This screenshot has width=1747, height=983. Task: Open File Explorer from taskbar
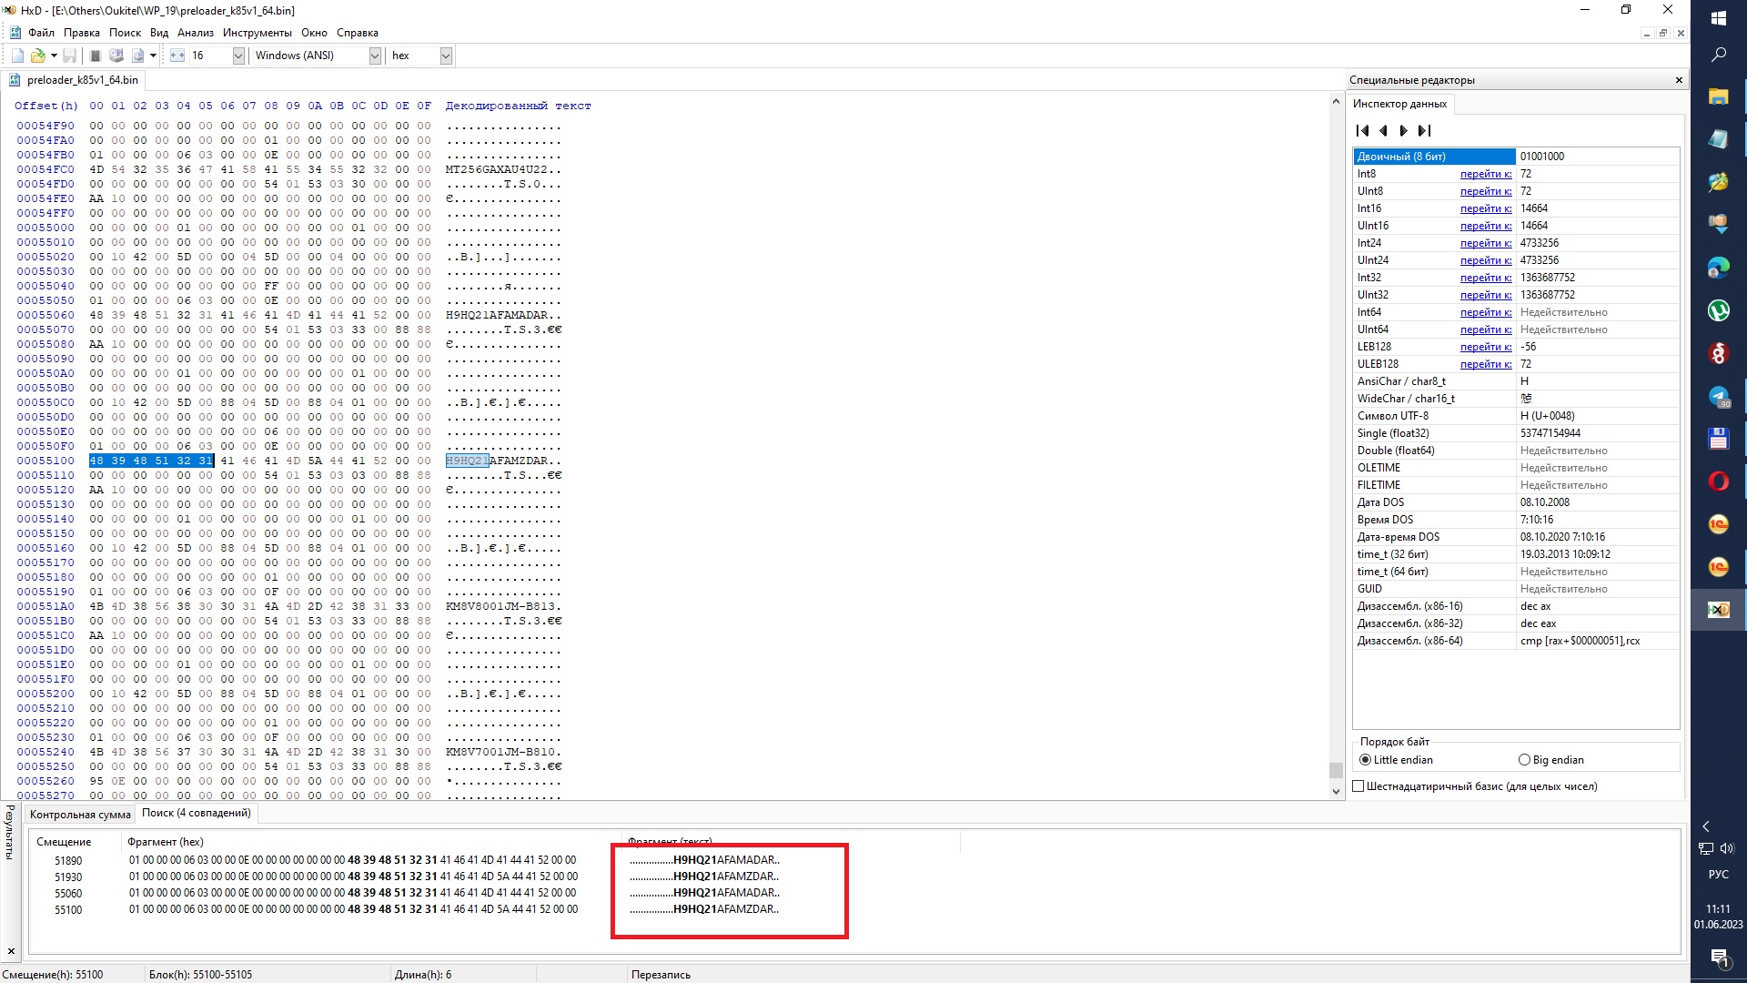[x=1719, y=96]
